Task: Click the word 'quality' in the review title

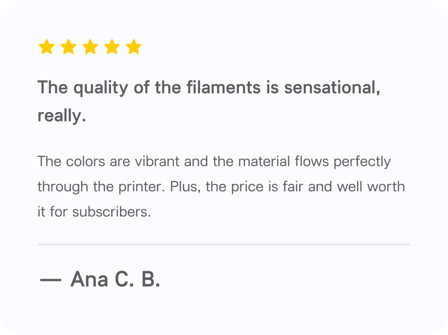Action: [101, 88]
